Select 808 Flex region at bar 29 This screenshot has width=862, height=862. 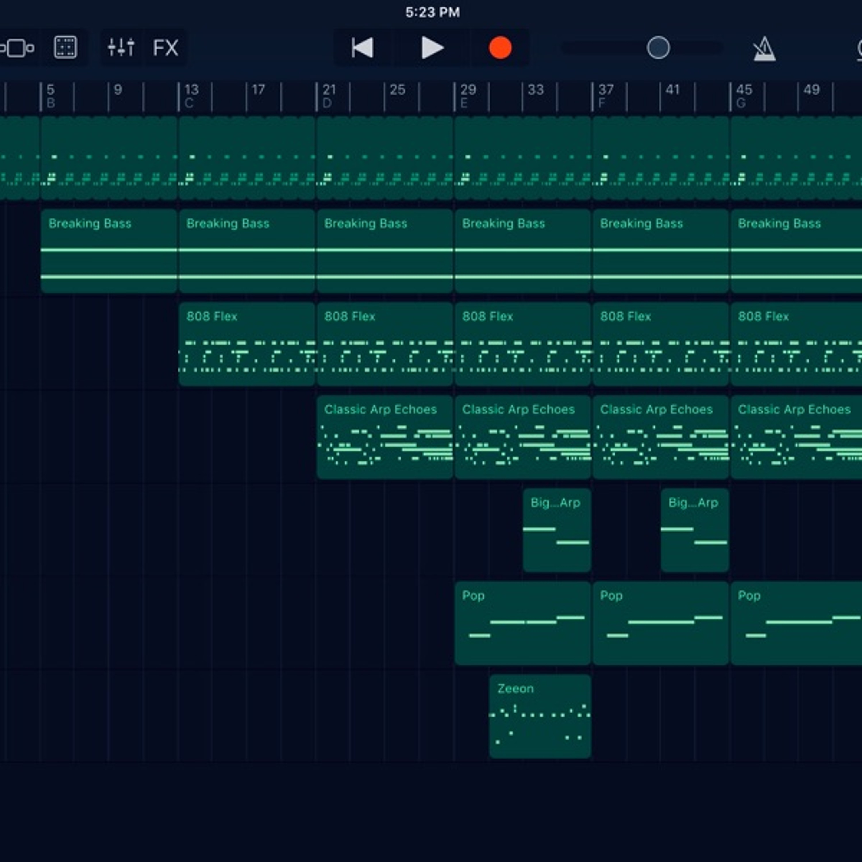(x=523, y=344)
